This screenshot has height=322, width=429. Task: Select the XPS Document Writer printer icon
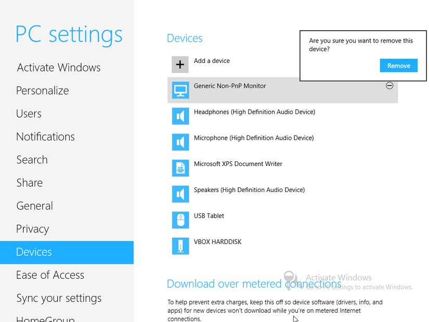click(180, 168)
